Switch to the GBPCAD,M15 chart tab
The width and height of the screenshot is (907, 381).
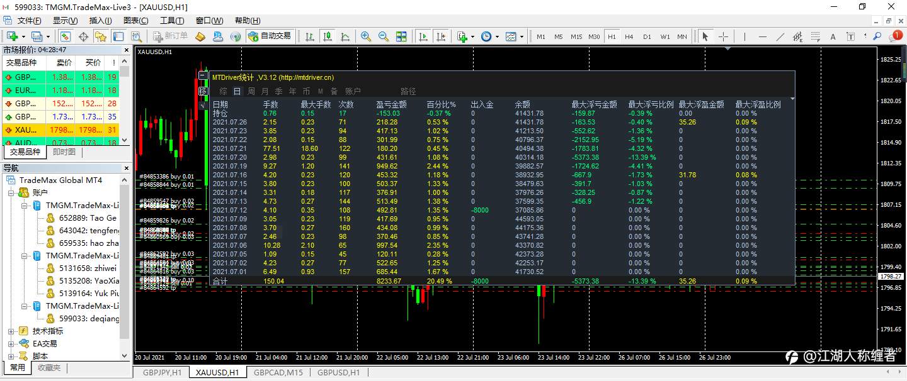[x=278, y=372]
